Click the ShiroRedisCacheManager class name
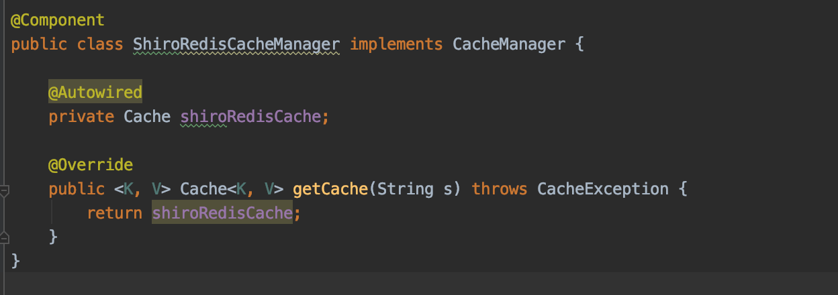Screen dimensions: 838x295 tap(236, 44)
